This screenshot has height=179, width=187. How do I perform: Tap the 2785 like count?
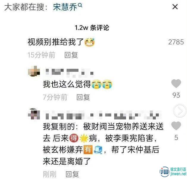176,42
